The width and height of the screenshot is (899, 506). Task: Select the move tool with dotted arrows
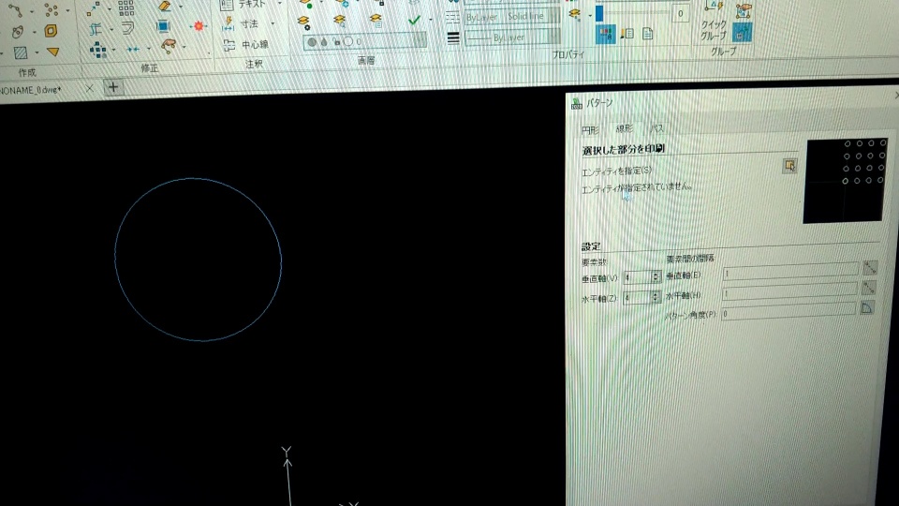pos(98,50)
